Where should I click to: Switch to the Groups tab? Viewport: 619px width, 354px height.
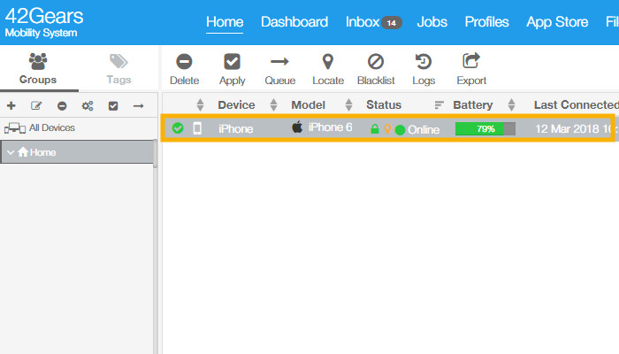[38, 69]
